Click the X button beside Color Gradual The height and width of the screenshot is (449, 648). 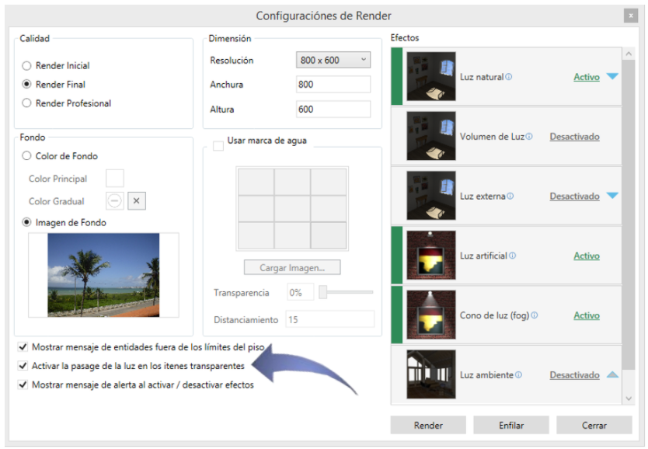[x=137, y=201]
